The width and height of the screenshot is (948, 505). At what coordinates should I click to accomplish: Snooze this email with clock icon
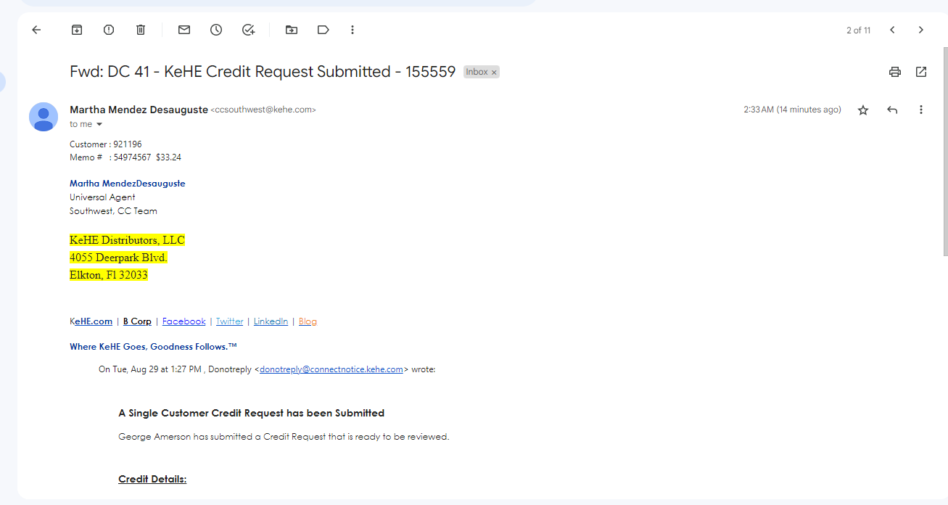tap(216, 30)
